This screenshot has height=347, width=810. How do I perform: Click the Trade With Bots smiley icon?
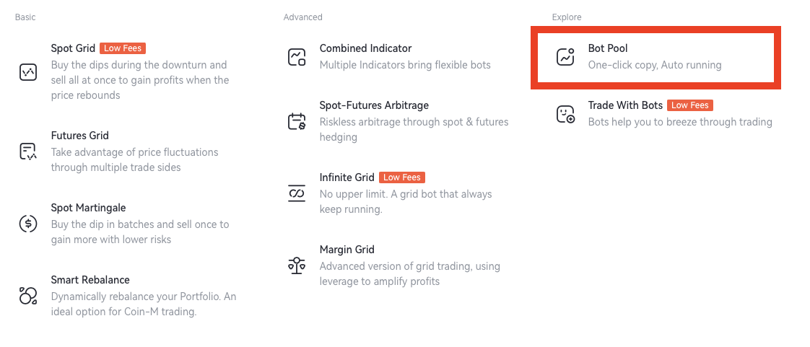(x=565, y=114)
